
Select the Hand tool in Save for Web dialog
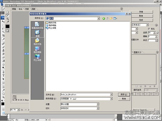7,12
